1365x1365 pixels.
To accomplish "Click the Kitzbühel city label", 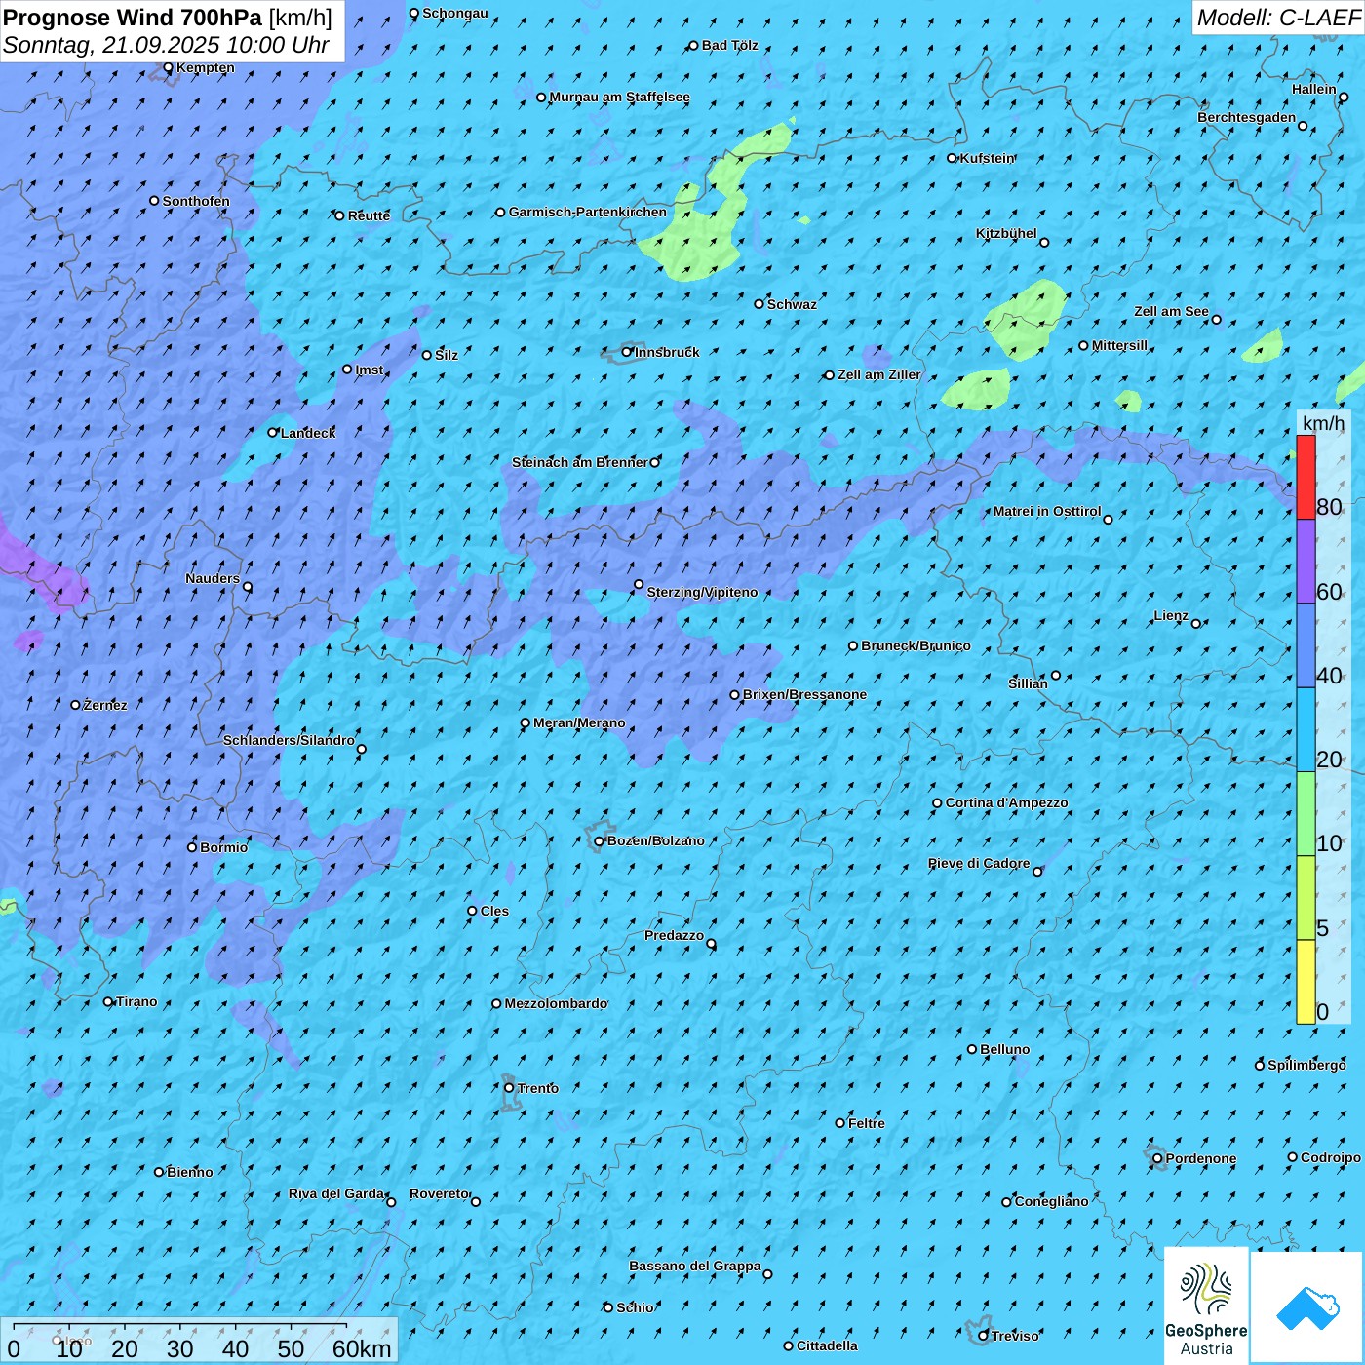I will (1006, 233).
